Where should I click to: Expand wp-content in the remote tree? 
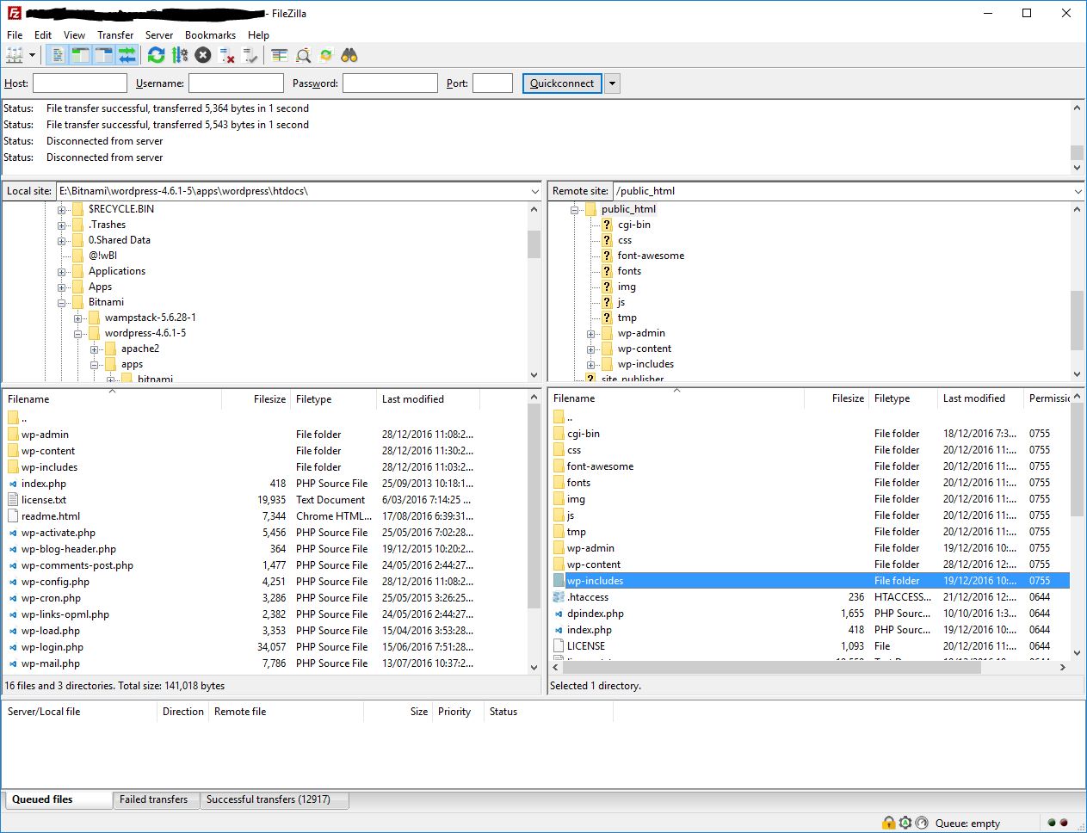pos(591,349)
